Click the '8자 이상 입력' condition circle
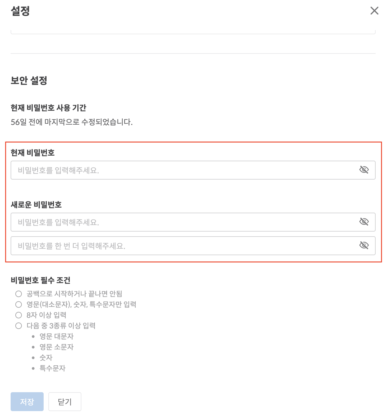This screenshot has width=388, height=417. 19,315
